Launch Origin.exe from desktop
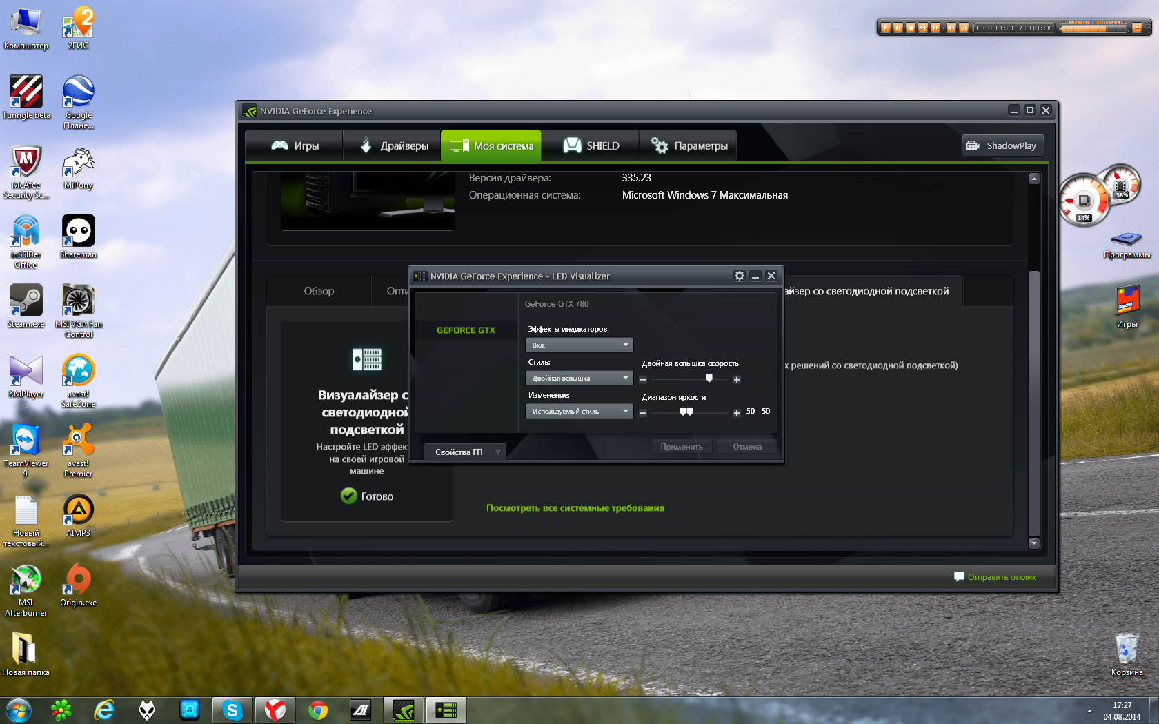This screenshot has height=724, width=1159. point(79,585)
